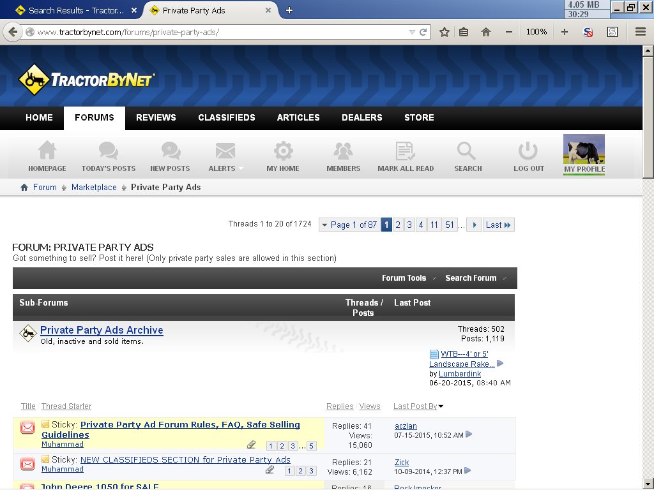The image size is (654, 490).
Task: Open the CLASSIFIEDS nav item
Action: coord(227,118)
